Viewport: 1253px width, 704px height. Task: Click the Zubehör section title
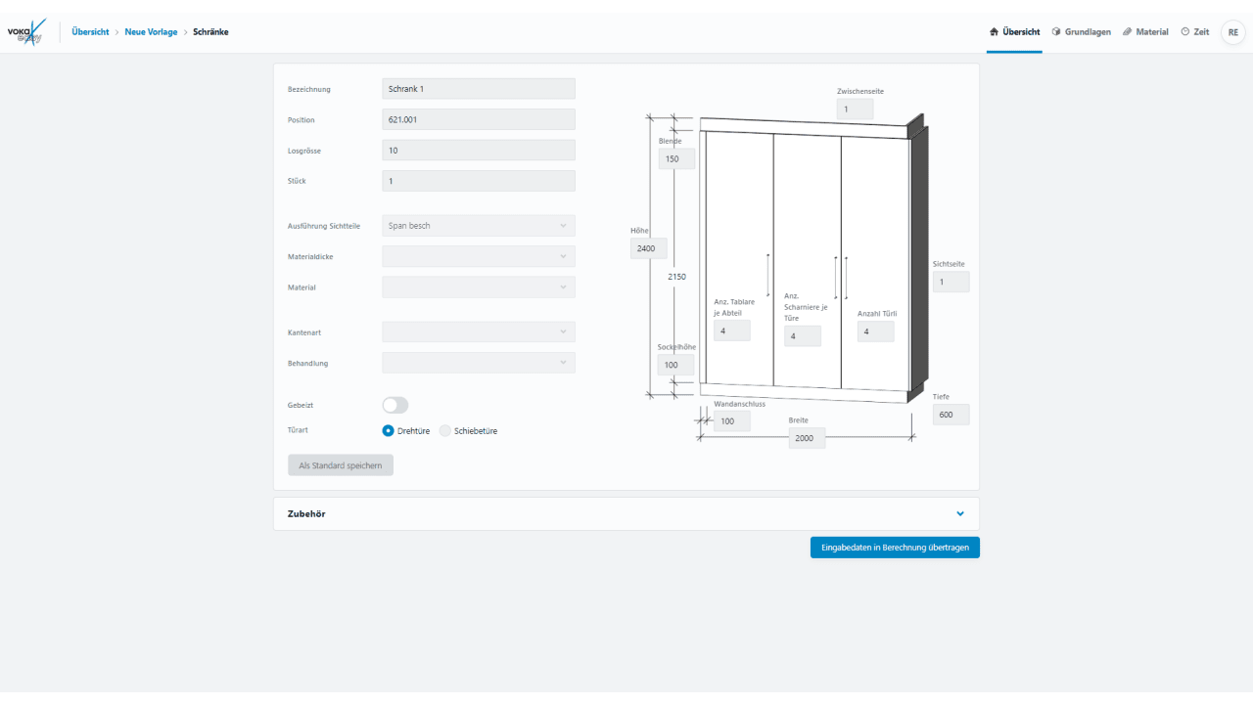click(x=306, y=513)
